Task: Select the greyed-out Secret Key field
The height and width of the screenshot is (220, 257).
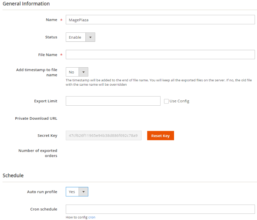Action: tap(104, 136)
